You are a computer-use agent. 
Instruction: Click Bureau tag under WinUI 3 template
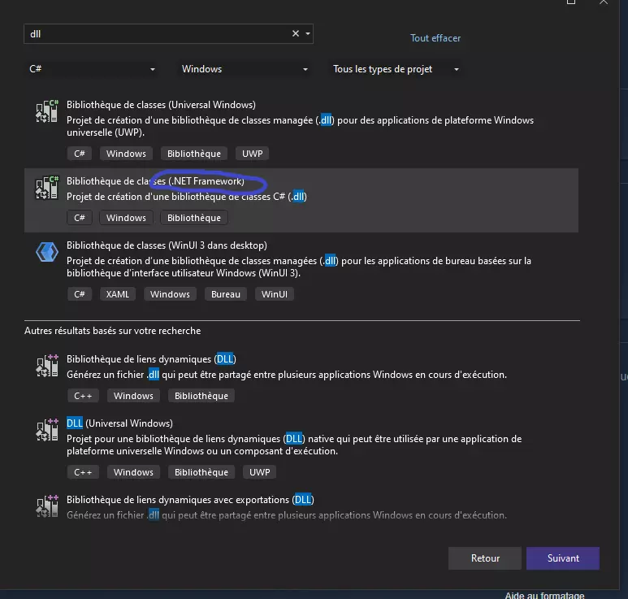click(226, 294)
